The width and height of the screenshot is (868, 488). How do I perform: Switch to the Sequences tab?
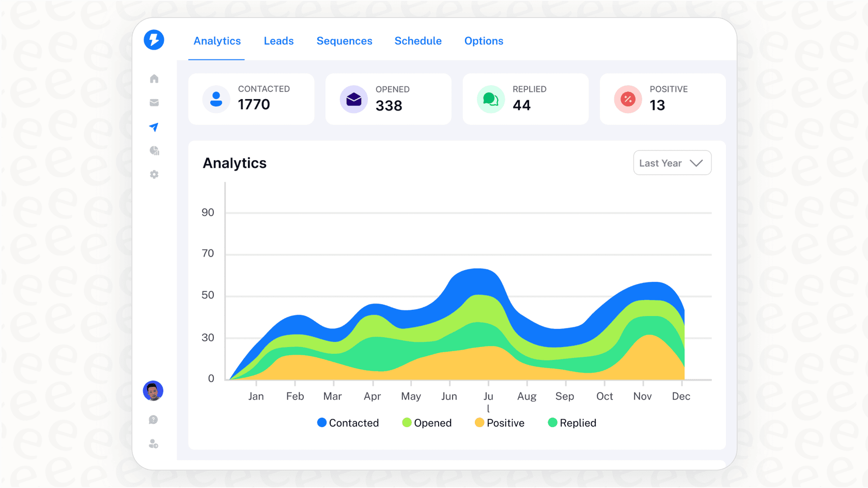pos(344,41)
